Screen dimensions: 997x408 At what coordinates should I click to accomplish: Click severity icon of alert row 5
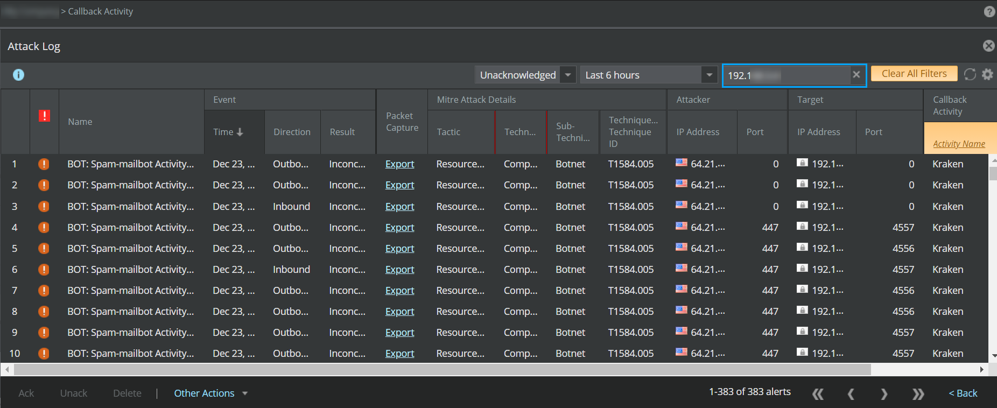click(x=44, y=248)
